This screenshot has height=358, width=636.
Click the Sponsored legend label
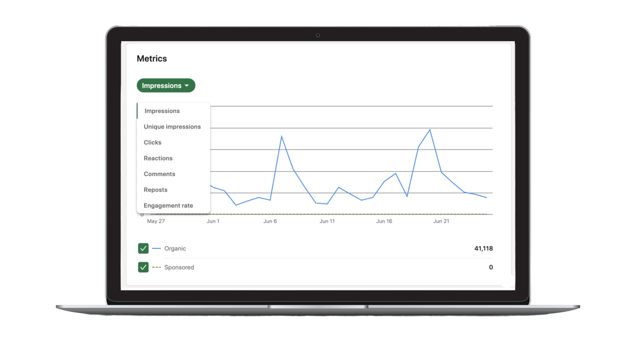pyautogui.click(x=179, y=268)
